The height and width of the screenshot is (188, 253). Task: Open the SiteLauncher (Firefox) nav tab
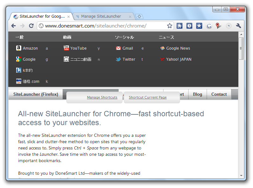pos(36,94)
